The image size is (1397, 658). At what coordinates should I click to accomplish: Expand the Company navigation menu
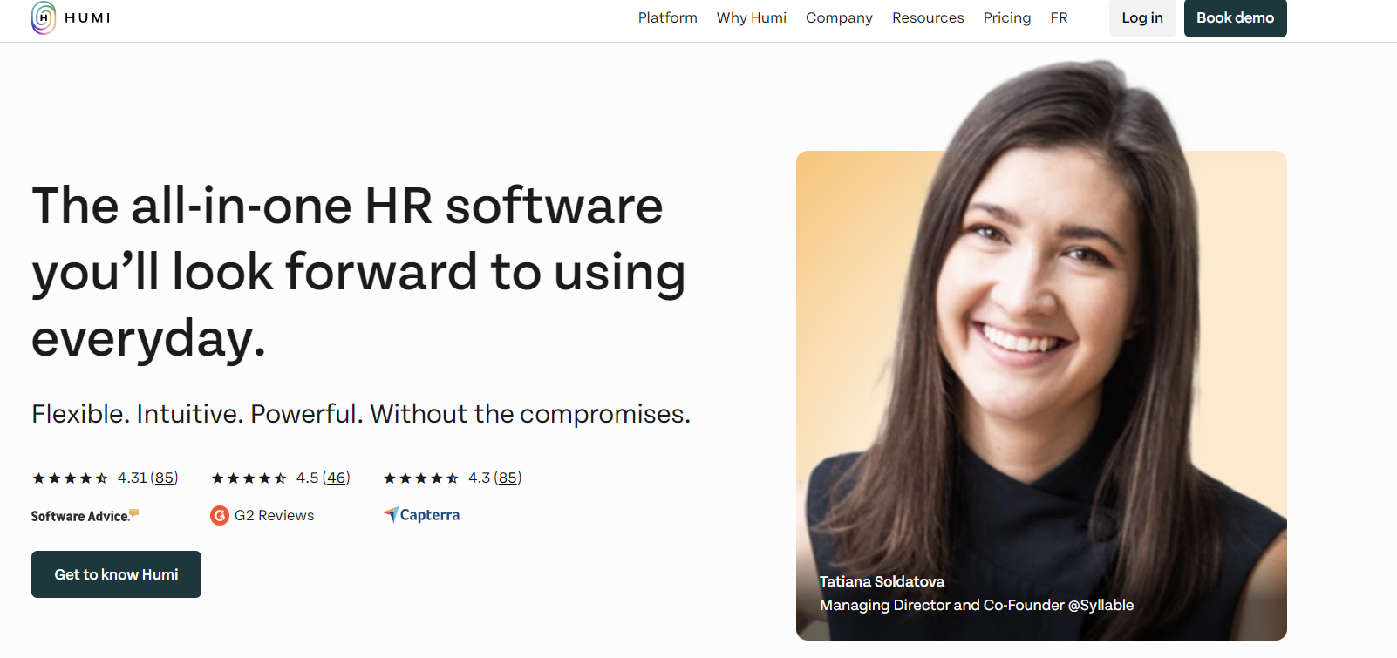[x=838, y=17]
